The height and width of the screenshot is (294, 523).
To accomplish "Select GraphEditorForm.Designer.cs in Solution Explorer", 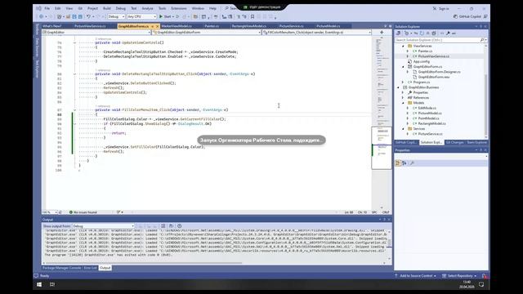I will (439, 72).
